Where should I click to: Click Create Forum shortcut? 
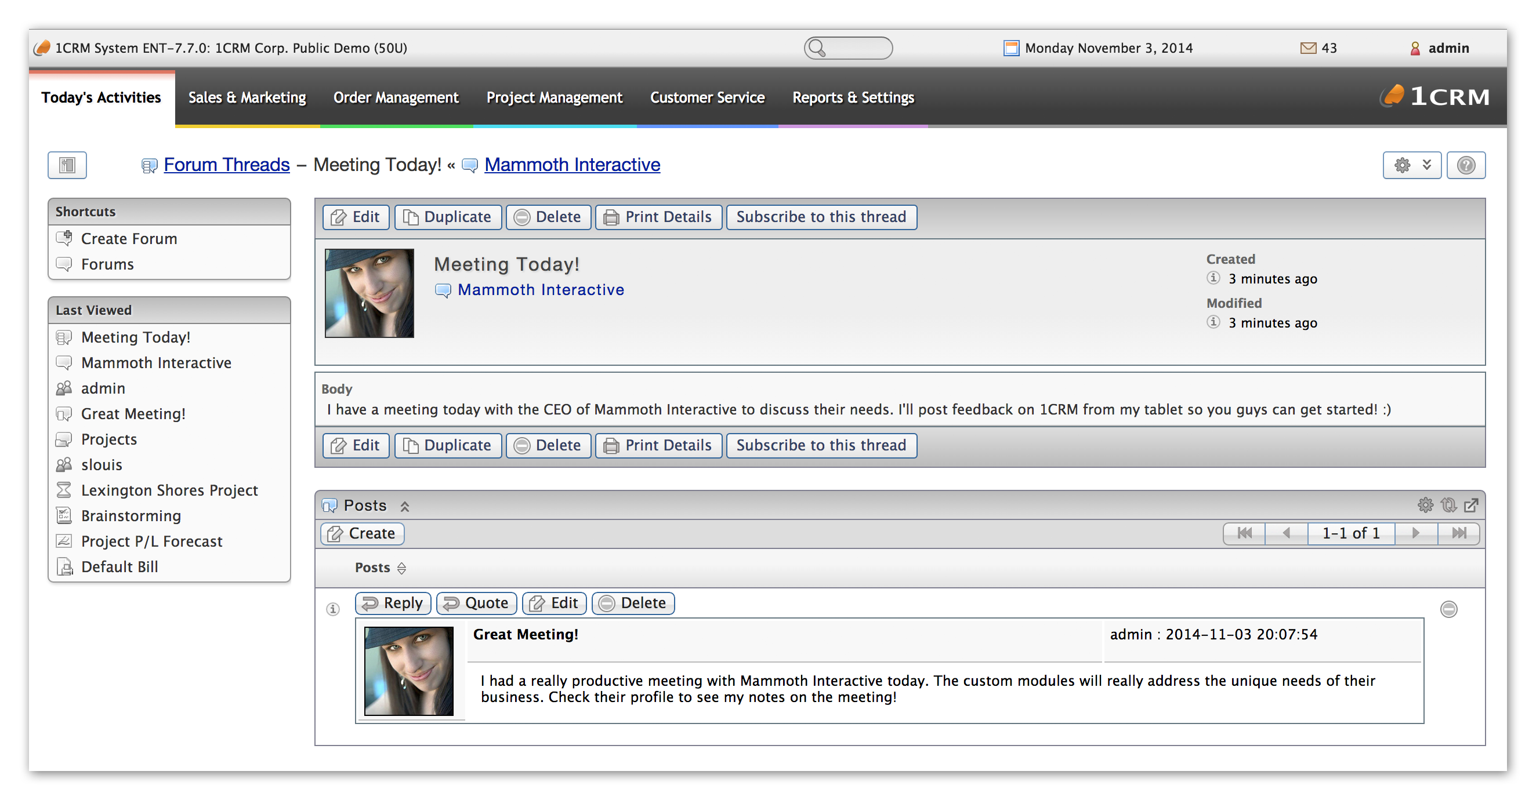(x=129, y=238)
